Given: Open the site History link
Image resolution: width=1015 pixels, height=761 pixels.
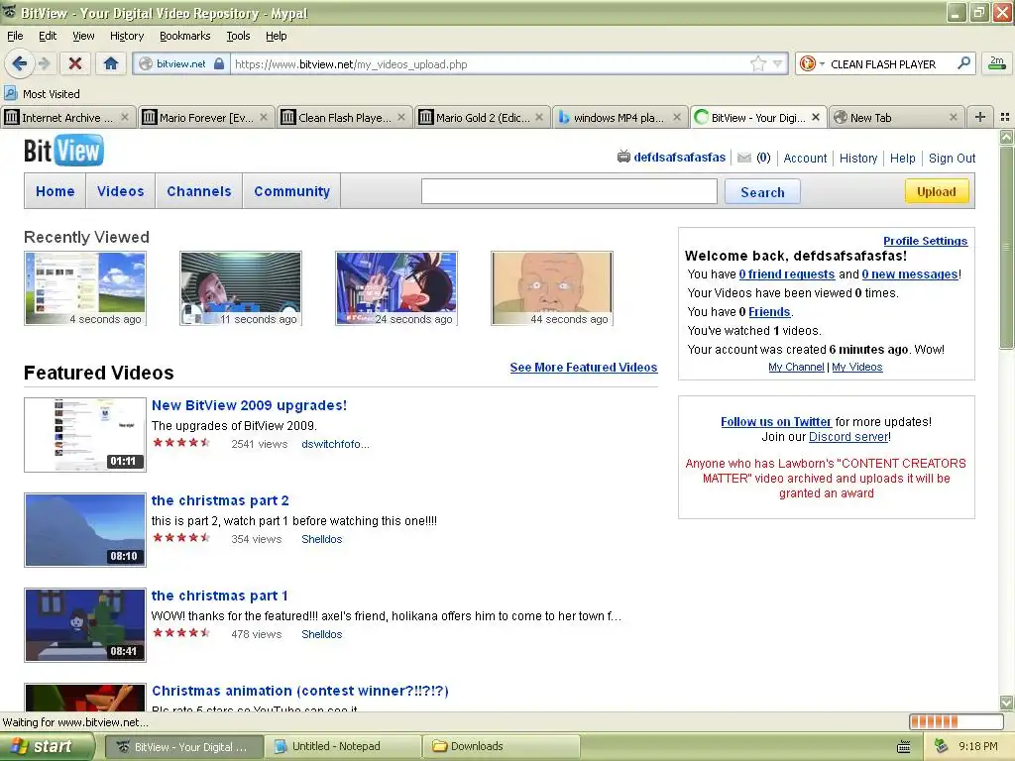Looking at the screenshot, I should (858, 158).
